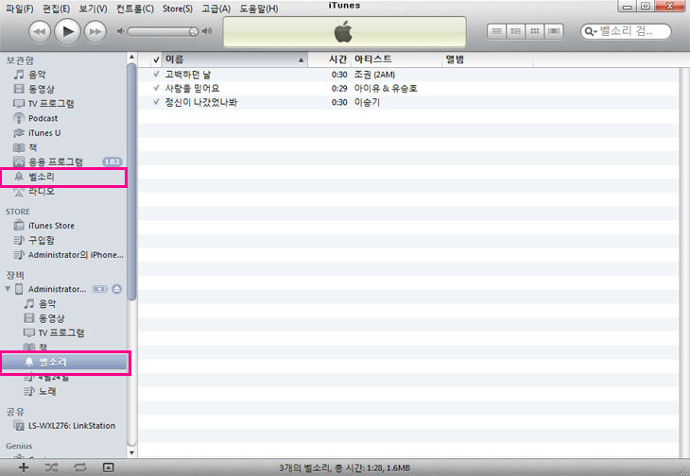Switch to Cover Flow view
The width and height of the screenshot is (690, 476).
554,31
